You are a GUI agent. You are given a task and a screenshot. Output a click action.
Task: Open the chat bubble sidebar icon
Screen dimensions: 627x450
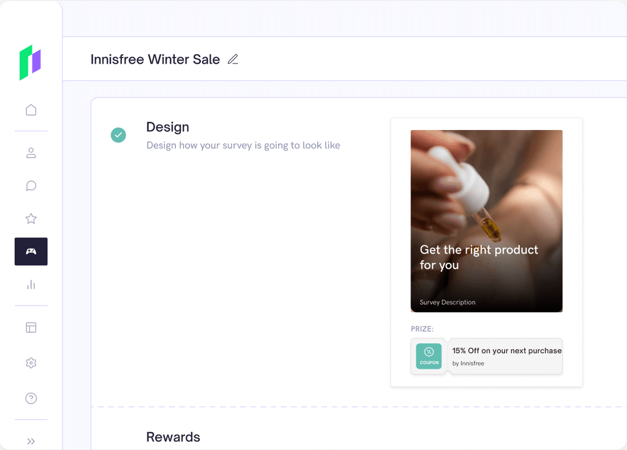[31, 186]
